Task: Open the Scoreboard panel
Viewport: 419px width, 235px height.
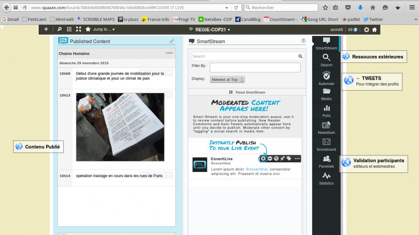Action: click(x=326, y=144)
